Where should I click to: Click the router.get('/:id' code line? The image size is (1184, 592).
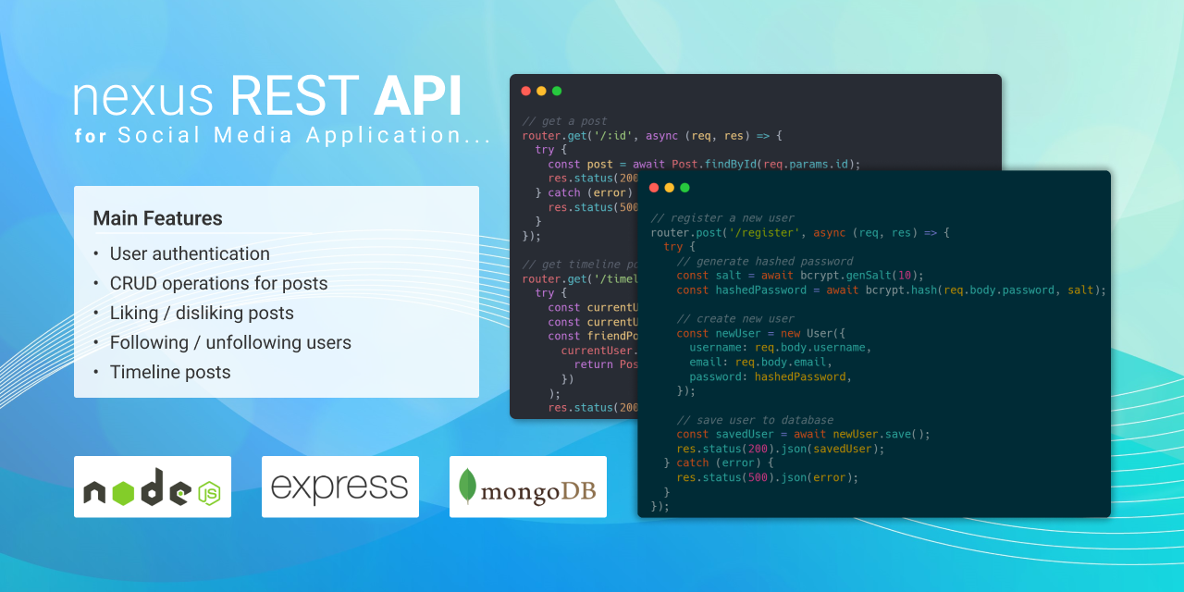tap(652, 136)
